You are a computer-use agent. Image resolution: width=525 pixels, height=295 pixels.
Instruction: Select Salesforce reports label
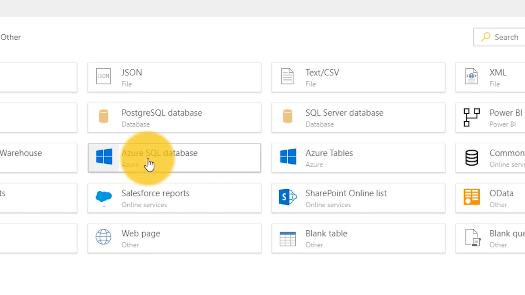(155, 194)
